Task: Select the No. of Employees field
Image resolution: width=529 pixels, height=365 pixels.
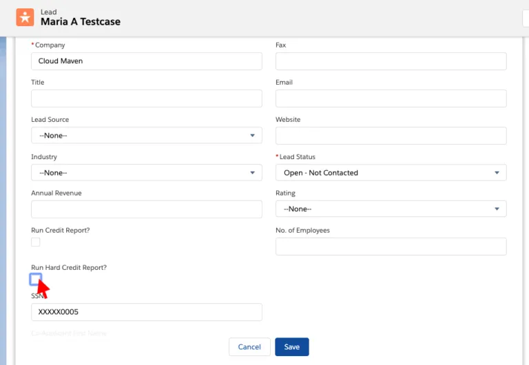Action: pyautogui.click(x=391, y=247)
